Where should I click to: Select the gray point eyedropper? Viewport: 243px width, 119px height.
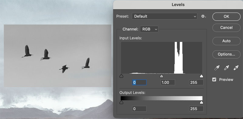(x=226, y=68)
